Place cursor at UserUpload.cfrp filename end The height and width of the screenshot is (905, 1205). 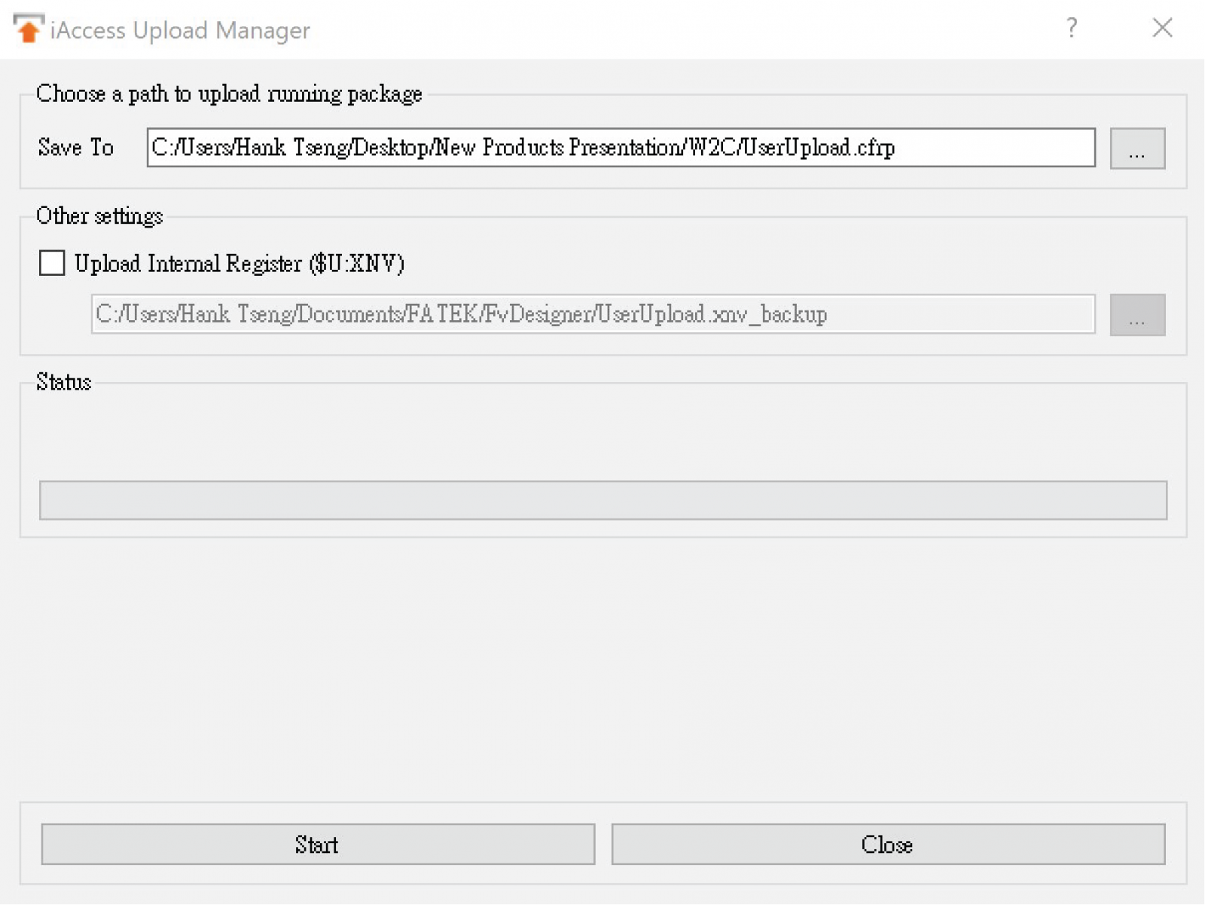(895, 148)
